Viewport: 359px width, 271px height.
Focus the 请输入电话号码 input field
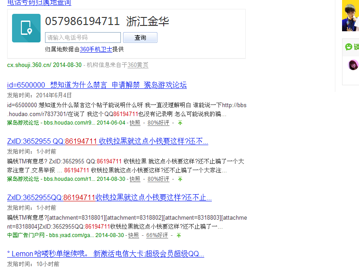83,38
